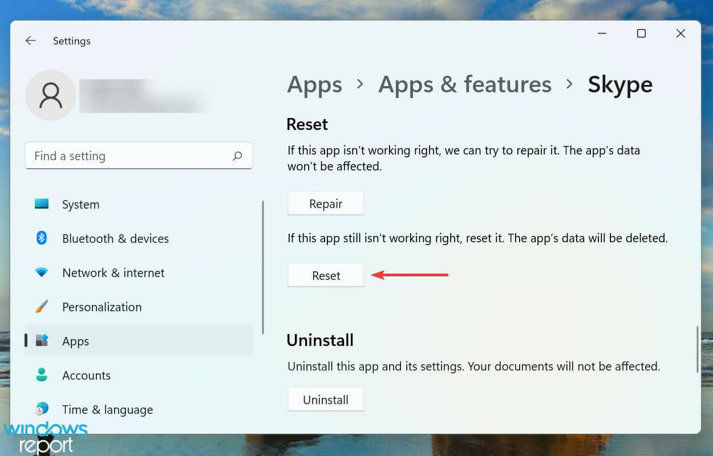Uninstall Skype using the Uninstall button
The image size is (713, 456).
[326, 399]
